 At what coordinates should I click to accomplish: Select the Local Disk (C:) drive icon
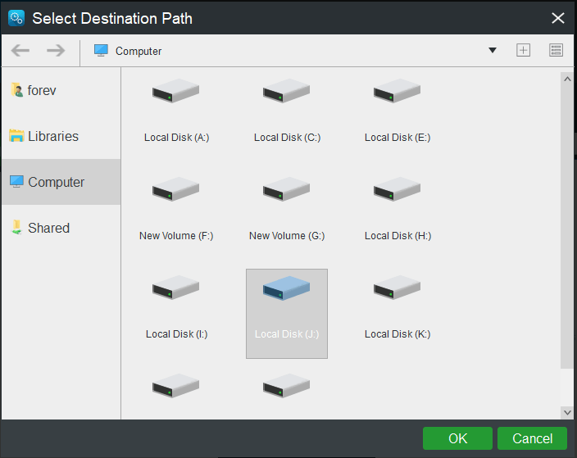point(286,90)
